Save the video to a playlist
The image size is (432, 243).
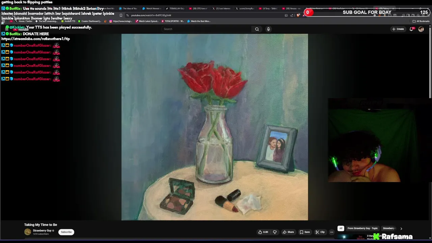click(305, 232)
